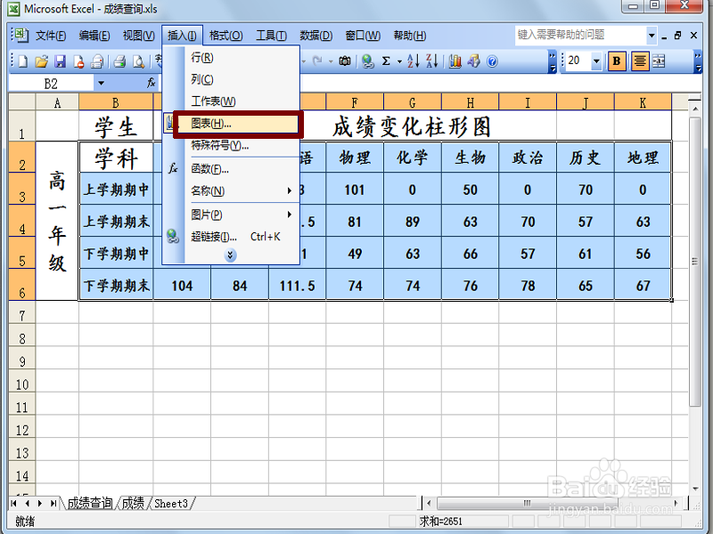The width and height of the screenshot is (713, 534).
Task: Click the Save icon on the toolbar
Action: [60, 61]
